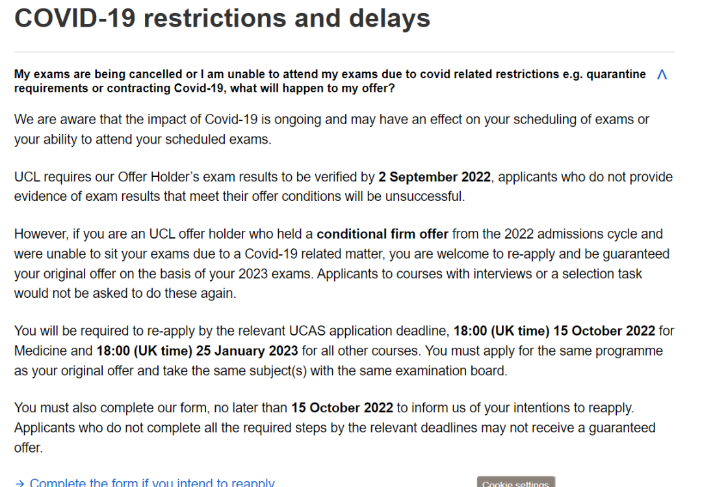The width and height of the screenshot is (702, 487).
Task: Click the paragraph starting 'You will be required'
Action: click(x=344, y=351)
